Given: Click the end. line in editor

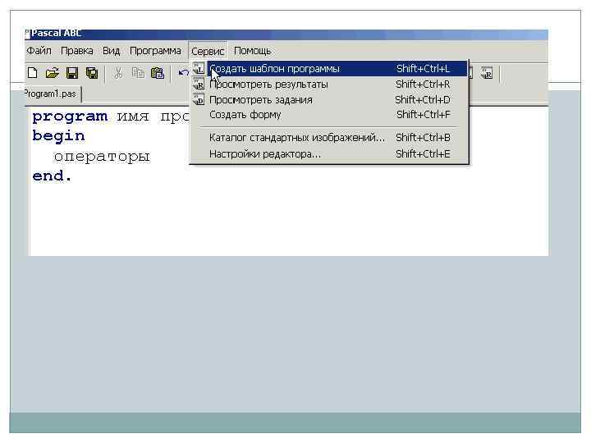Looking at the screenshot, I should (52, 176).
